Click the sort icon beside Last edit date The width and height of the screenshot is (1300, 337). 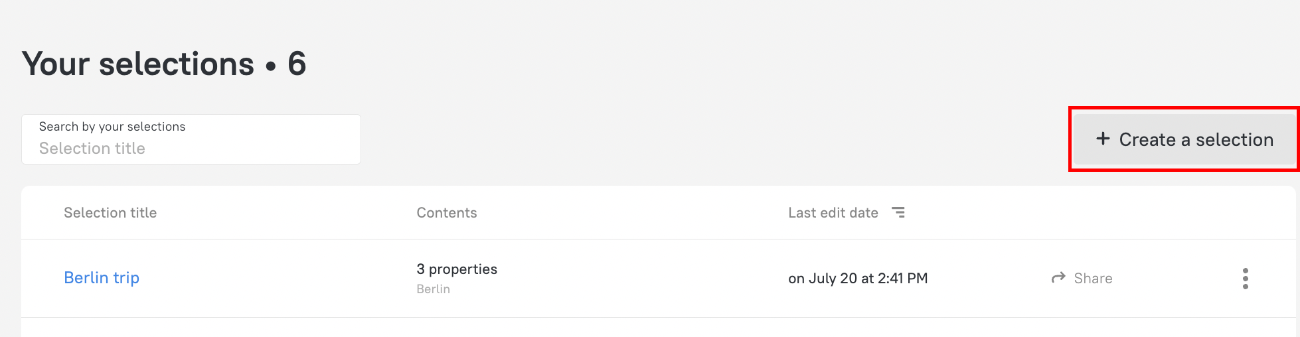pos(898,212)
